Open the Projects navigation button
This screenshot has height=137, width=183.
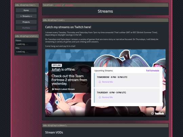click(x=26, y=22)
